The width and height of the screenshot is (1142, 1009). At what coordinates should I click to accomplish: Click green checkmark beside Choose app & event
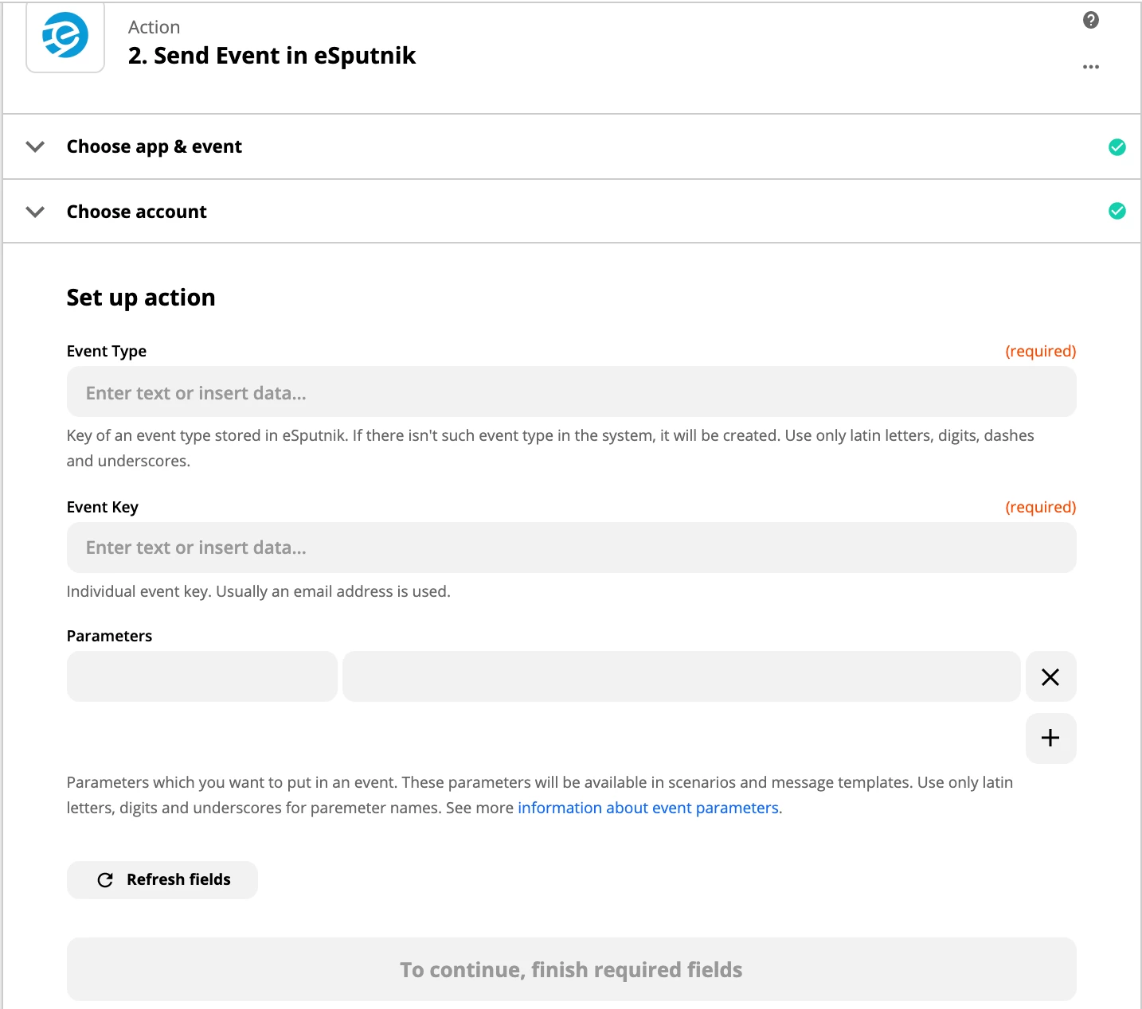(1117, 147)
